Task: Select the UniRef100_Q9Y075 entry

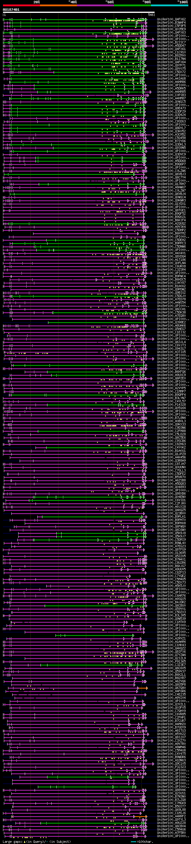Action: 171,69
